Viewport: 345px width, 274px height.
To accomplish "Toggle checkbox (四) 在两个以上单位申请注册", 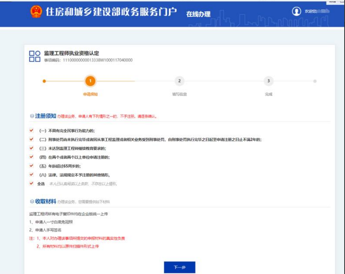I will (x=32, y=157).
